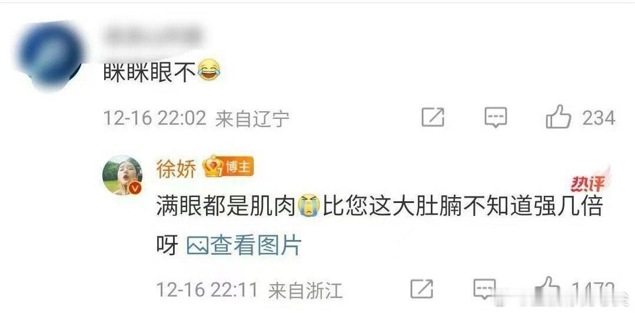Tap the repost icon on 徐娇's reply
Screen dimensions: 635x313
pyautogui.click(x=421, y=289)
